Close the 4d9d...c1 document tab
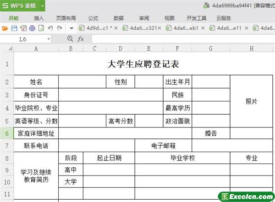This screenshot has height=202, width=275. (x=116, y=28)
